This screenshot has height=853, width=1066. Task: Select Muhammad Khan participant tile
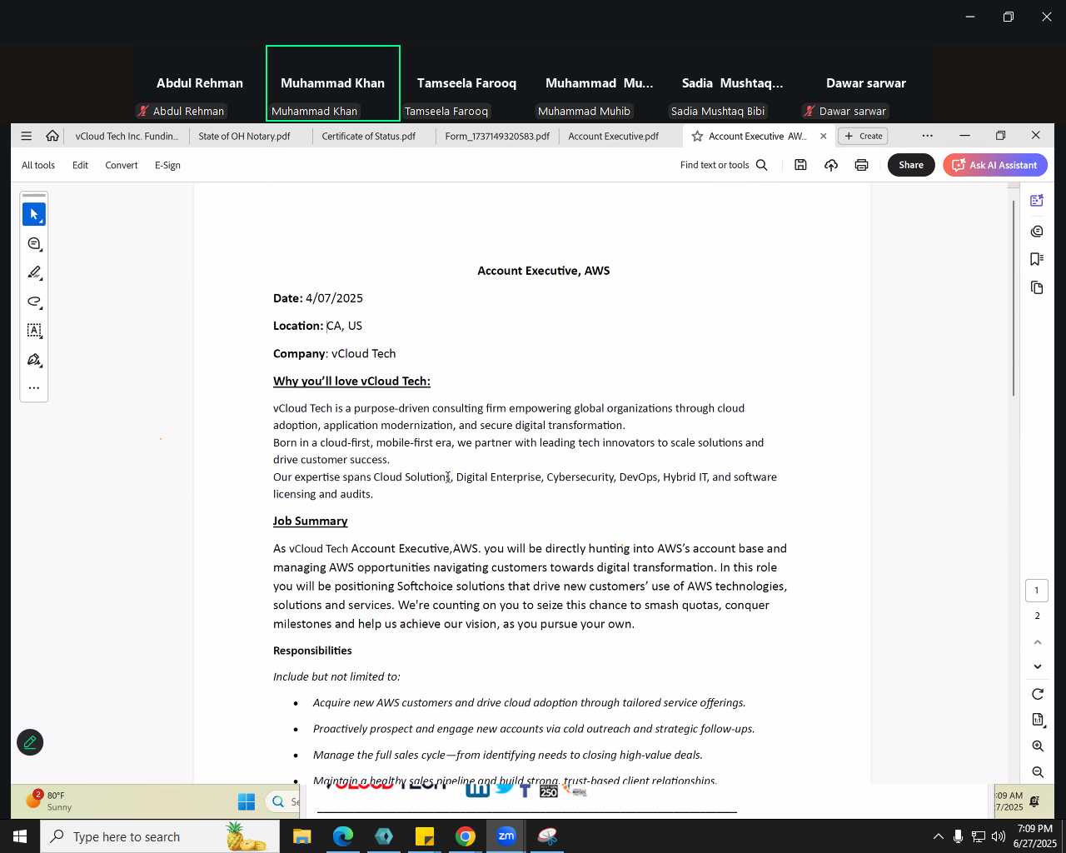pos(333,83)
